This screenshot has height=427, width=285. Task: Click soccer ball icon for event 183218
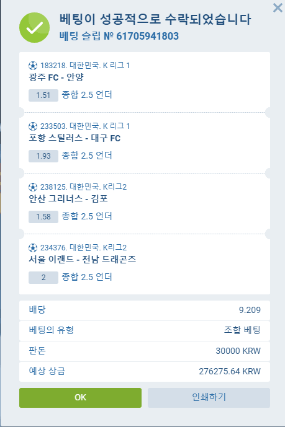click(33, 65)
